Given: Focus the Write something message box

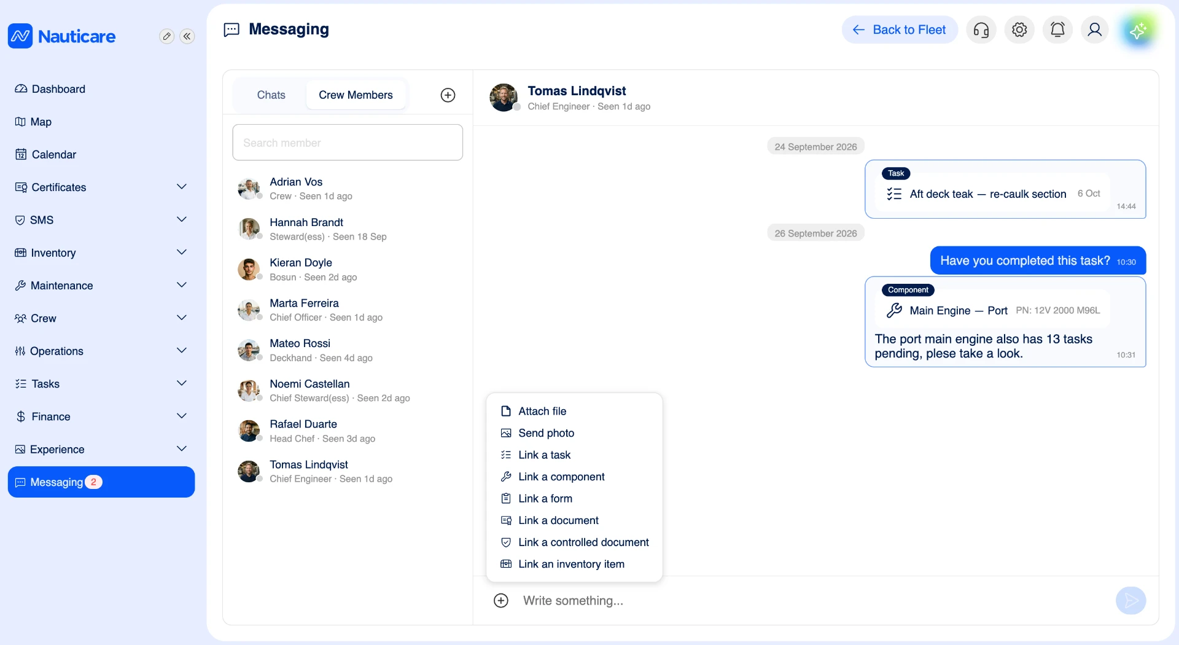Looking at the screenshot, I should [814, 601].
